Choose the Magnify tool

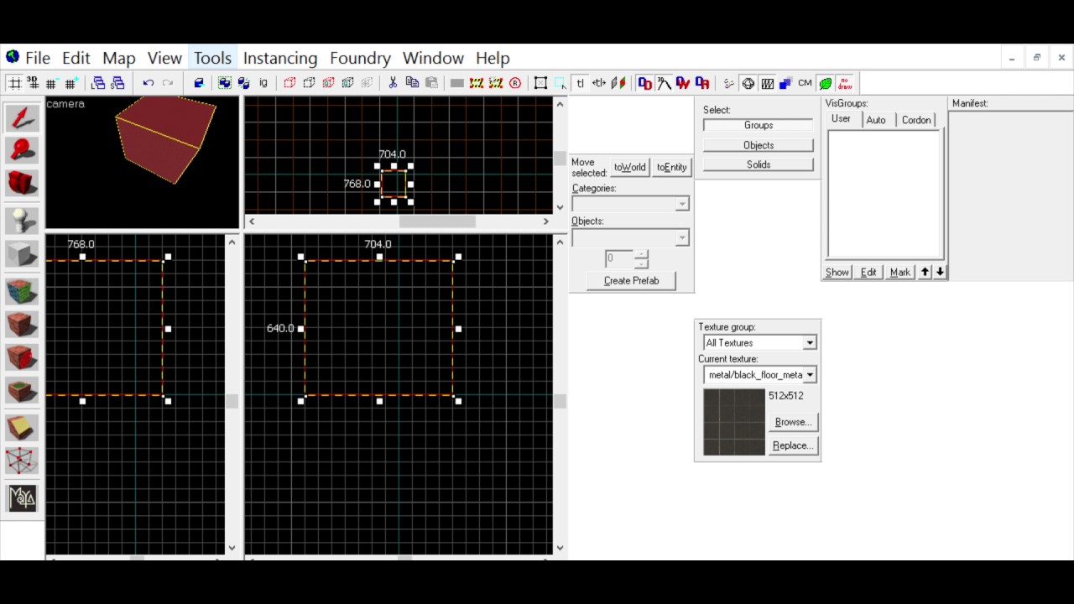(x=22, y=150)
